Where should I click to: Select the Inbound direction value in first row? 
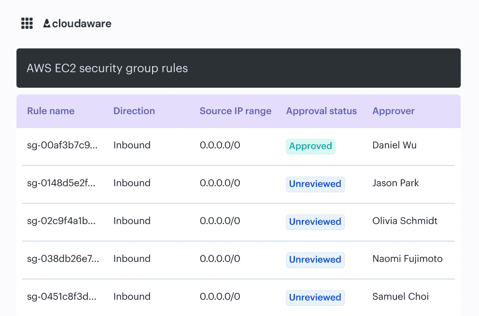pyautogui.click(x=132, y=145)
